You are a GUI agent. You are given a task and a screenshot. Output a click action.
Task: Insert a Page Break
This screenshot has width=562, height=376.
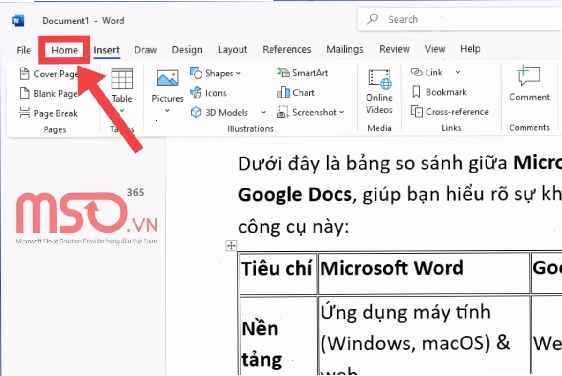click(48, 113)
